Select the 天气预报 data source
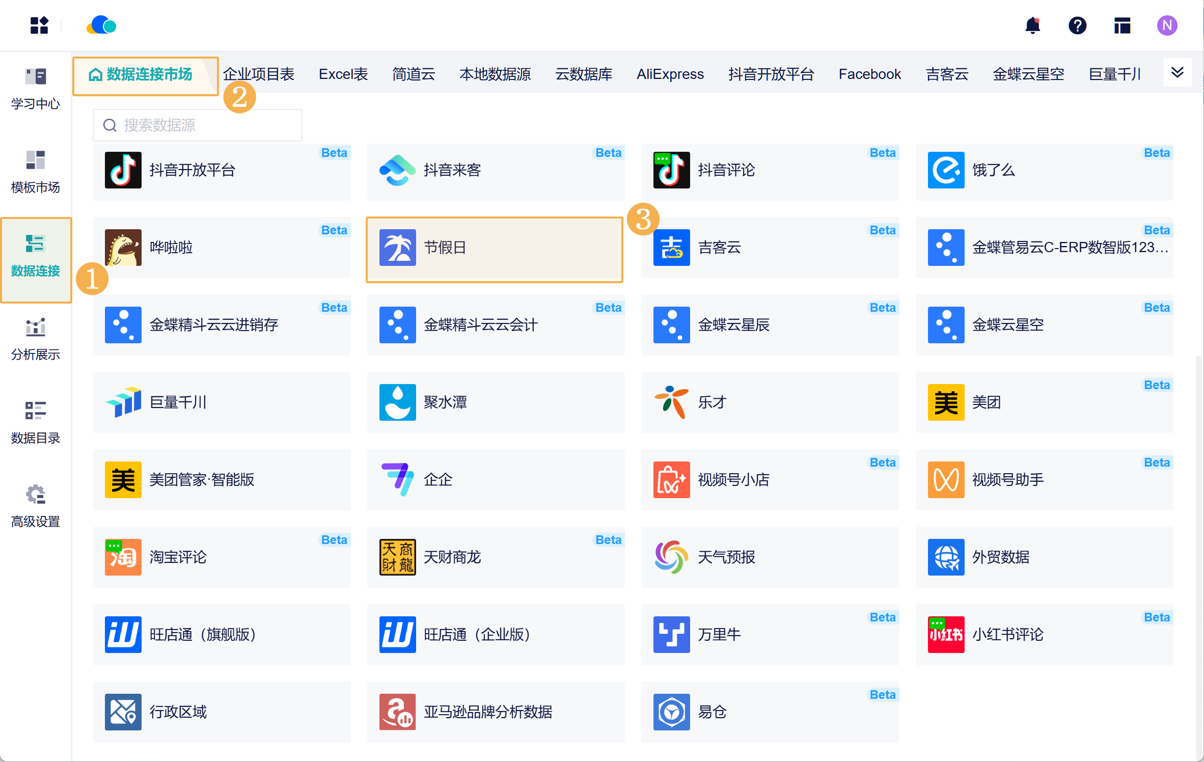 pyautogui.click(x=770, y=557)
